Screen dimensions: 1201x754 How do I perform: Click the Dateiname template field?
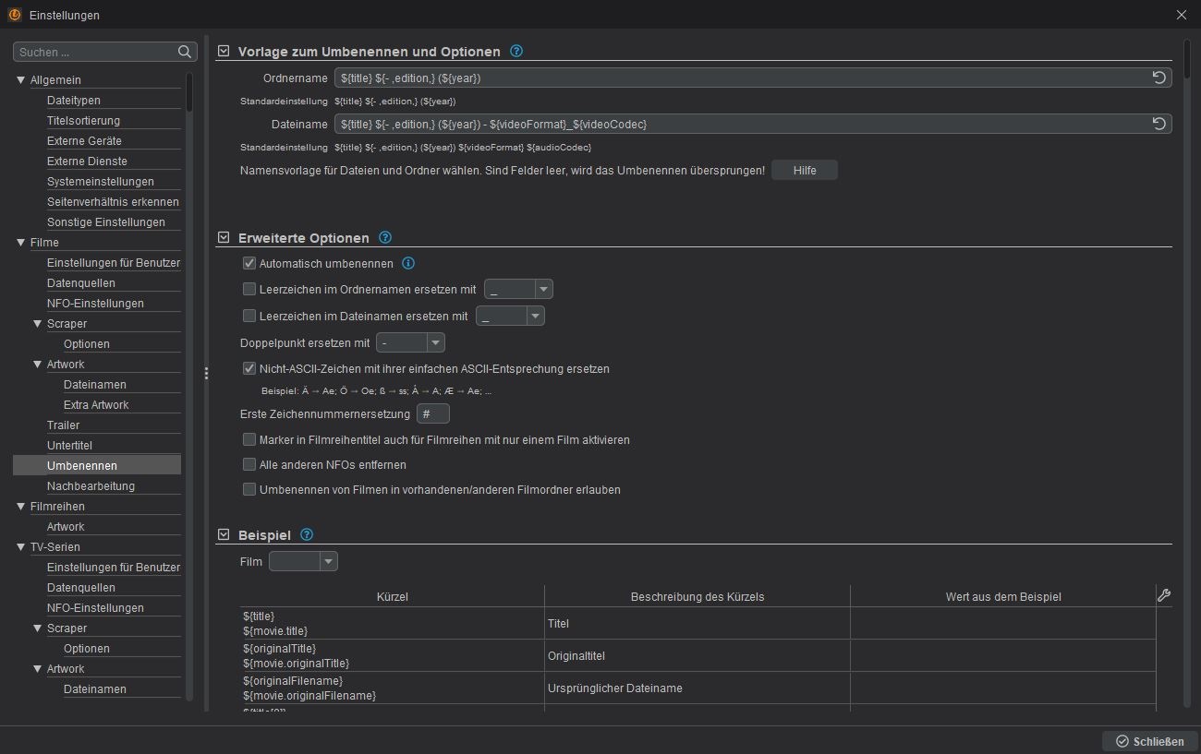point(753,124)
